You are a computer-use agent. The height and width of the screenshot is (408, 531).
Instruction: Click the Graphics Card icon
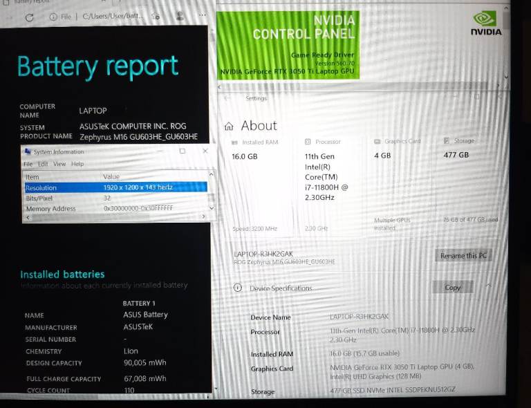378,142
